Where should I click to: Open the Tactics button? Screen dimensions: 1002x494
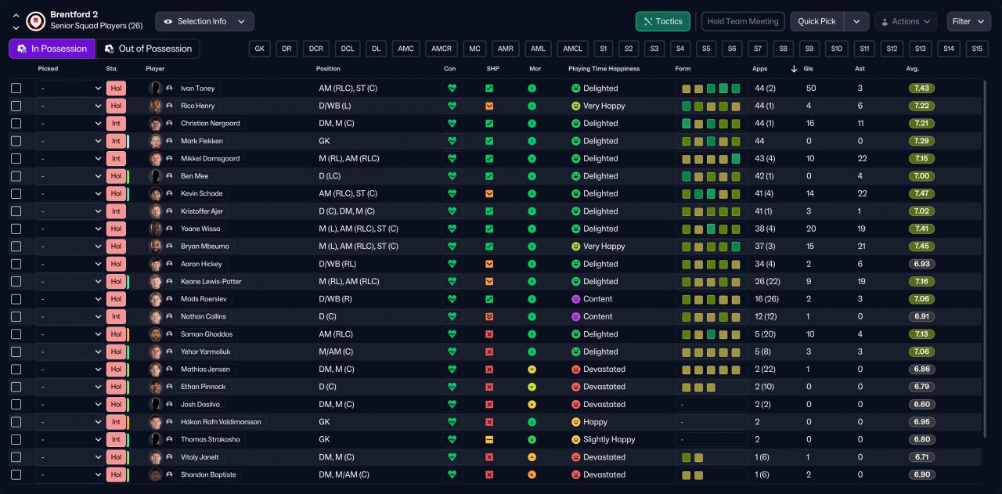click(662, 21)
